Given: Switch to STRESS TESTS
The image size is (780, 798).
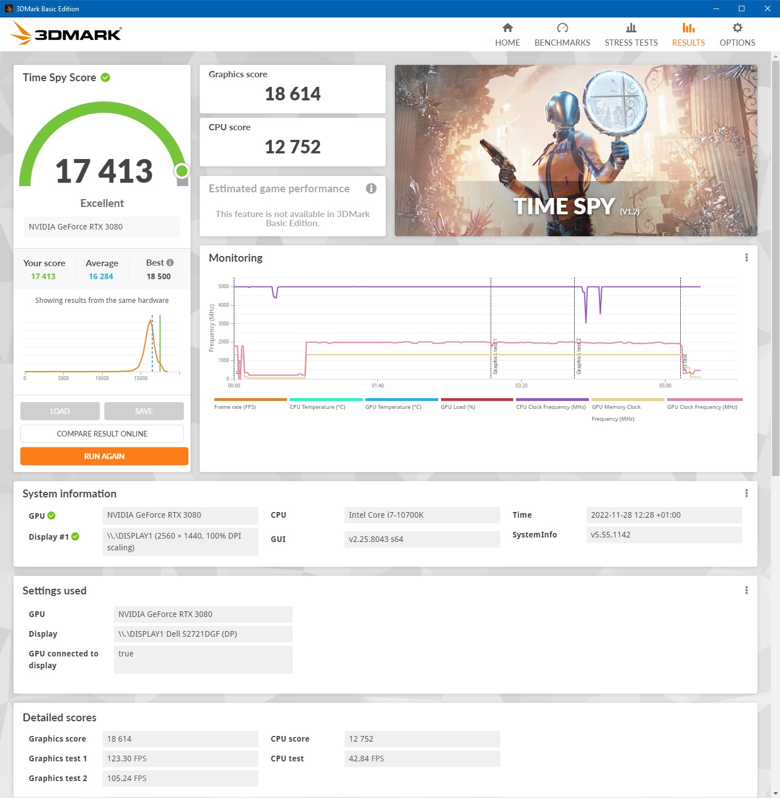Looking at the screenshot, I should coord(631,34).
